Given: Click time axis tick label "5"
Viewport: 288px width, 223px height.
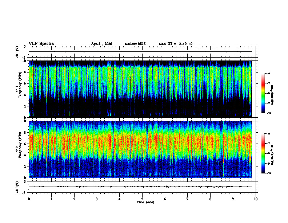Looking at the screenshot, I should point(142,199).
